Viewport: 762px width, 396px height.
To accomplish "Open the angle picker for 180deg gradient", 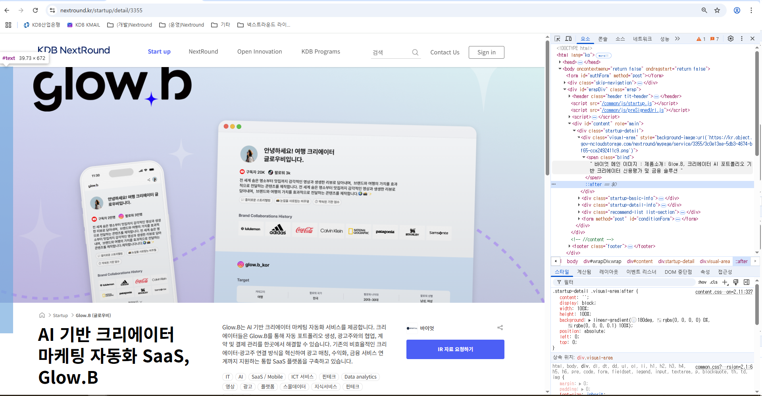I will pyautogui.click(x=633, y=320).
